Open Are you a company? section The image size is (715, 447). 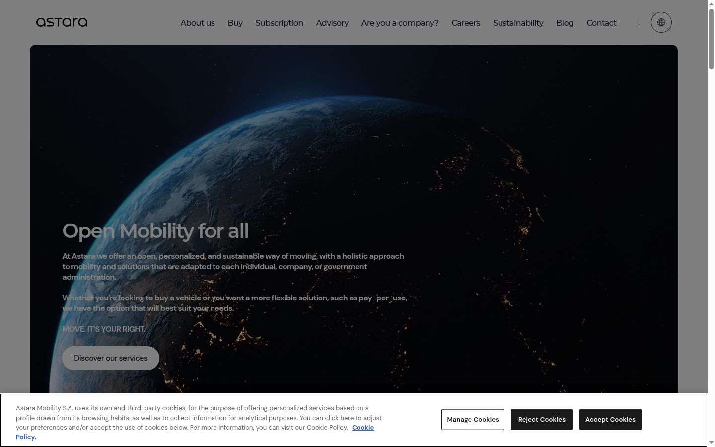(x=400, y=23)
